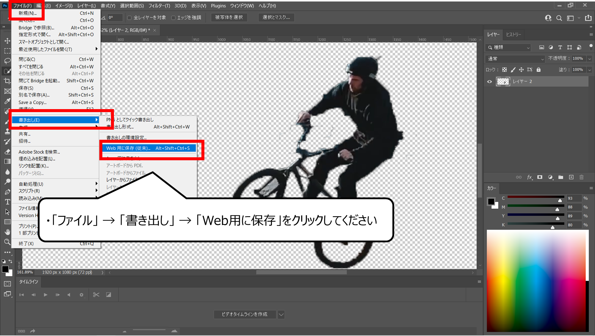Open the 塗り fill dropdown arrow
Viewport: 595px width, 336px height.
click(589, 70)
